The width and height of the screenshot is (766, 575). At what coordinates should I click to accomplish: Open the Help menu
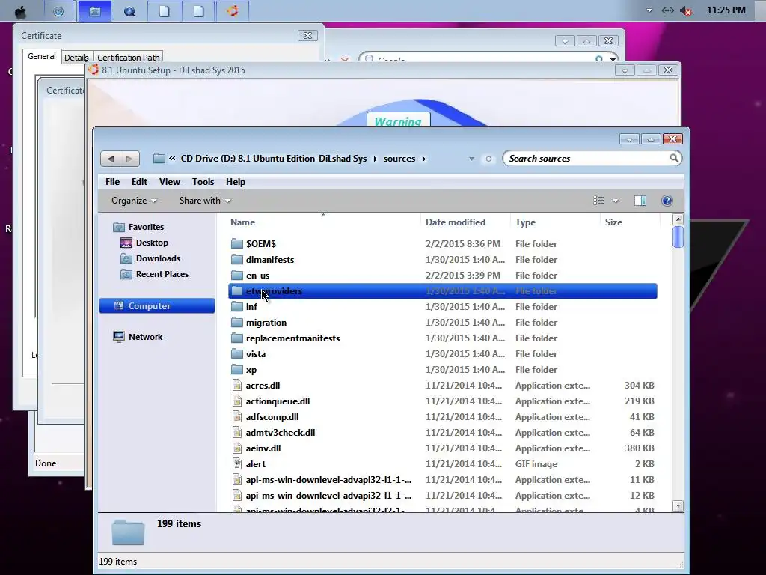click(236, 182)
